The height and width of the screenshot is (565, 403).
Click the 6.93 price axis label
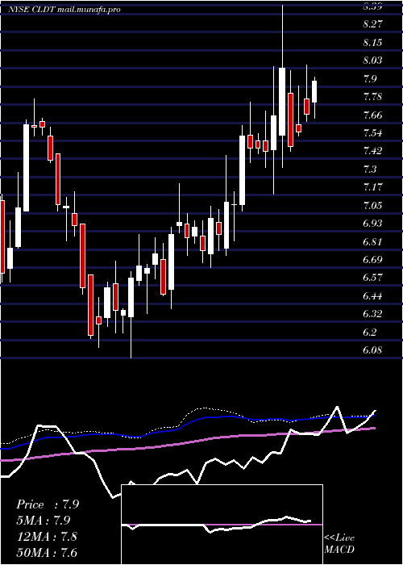click(x=372, y=224)
